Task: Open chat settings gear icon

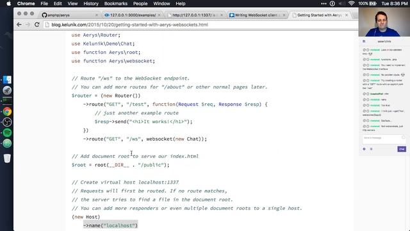Action: pos(365,149)
